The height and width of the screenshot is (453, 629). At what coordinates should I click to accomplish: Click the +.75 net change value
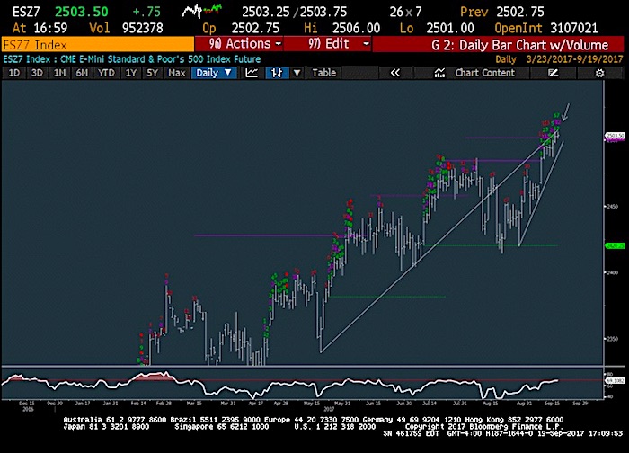(146, 12)
